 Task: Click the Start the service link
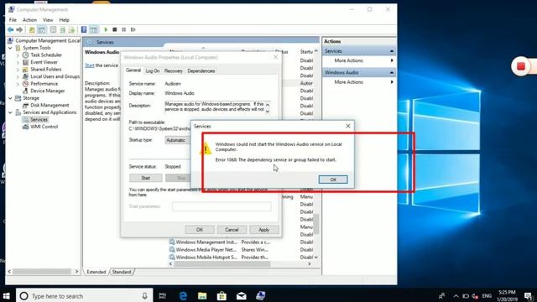click(90, 65)
